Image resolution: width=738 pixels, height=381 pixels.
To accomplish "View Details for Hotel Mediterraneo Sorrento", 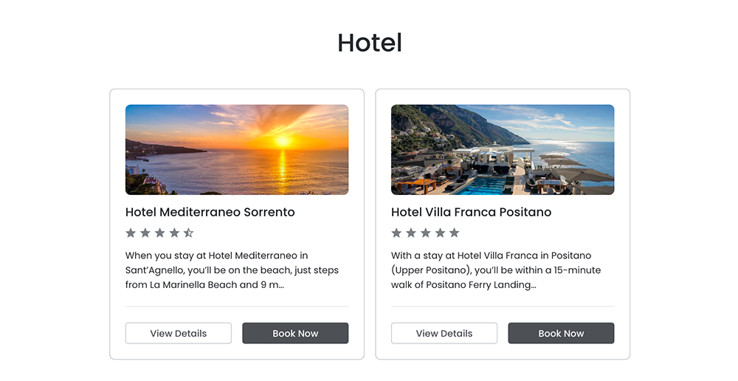I will (179, 333).
